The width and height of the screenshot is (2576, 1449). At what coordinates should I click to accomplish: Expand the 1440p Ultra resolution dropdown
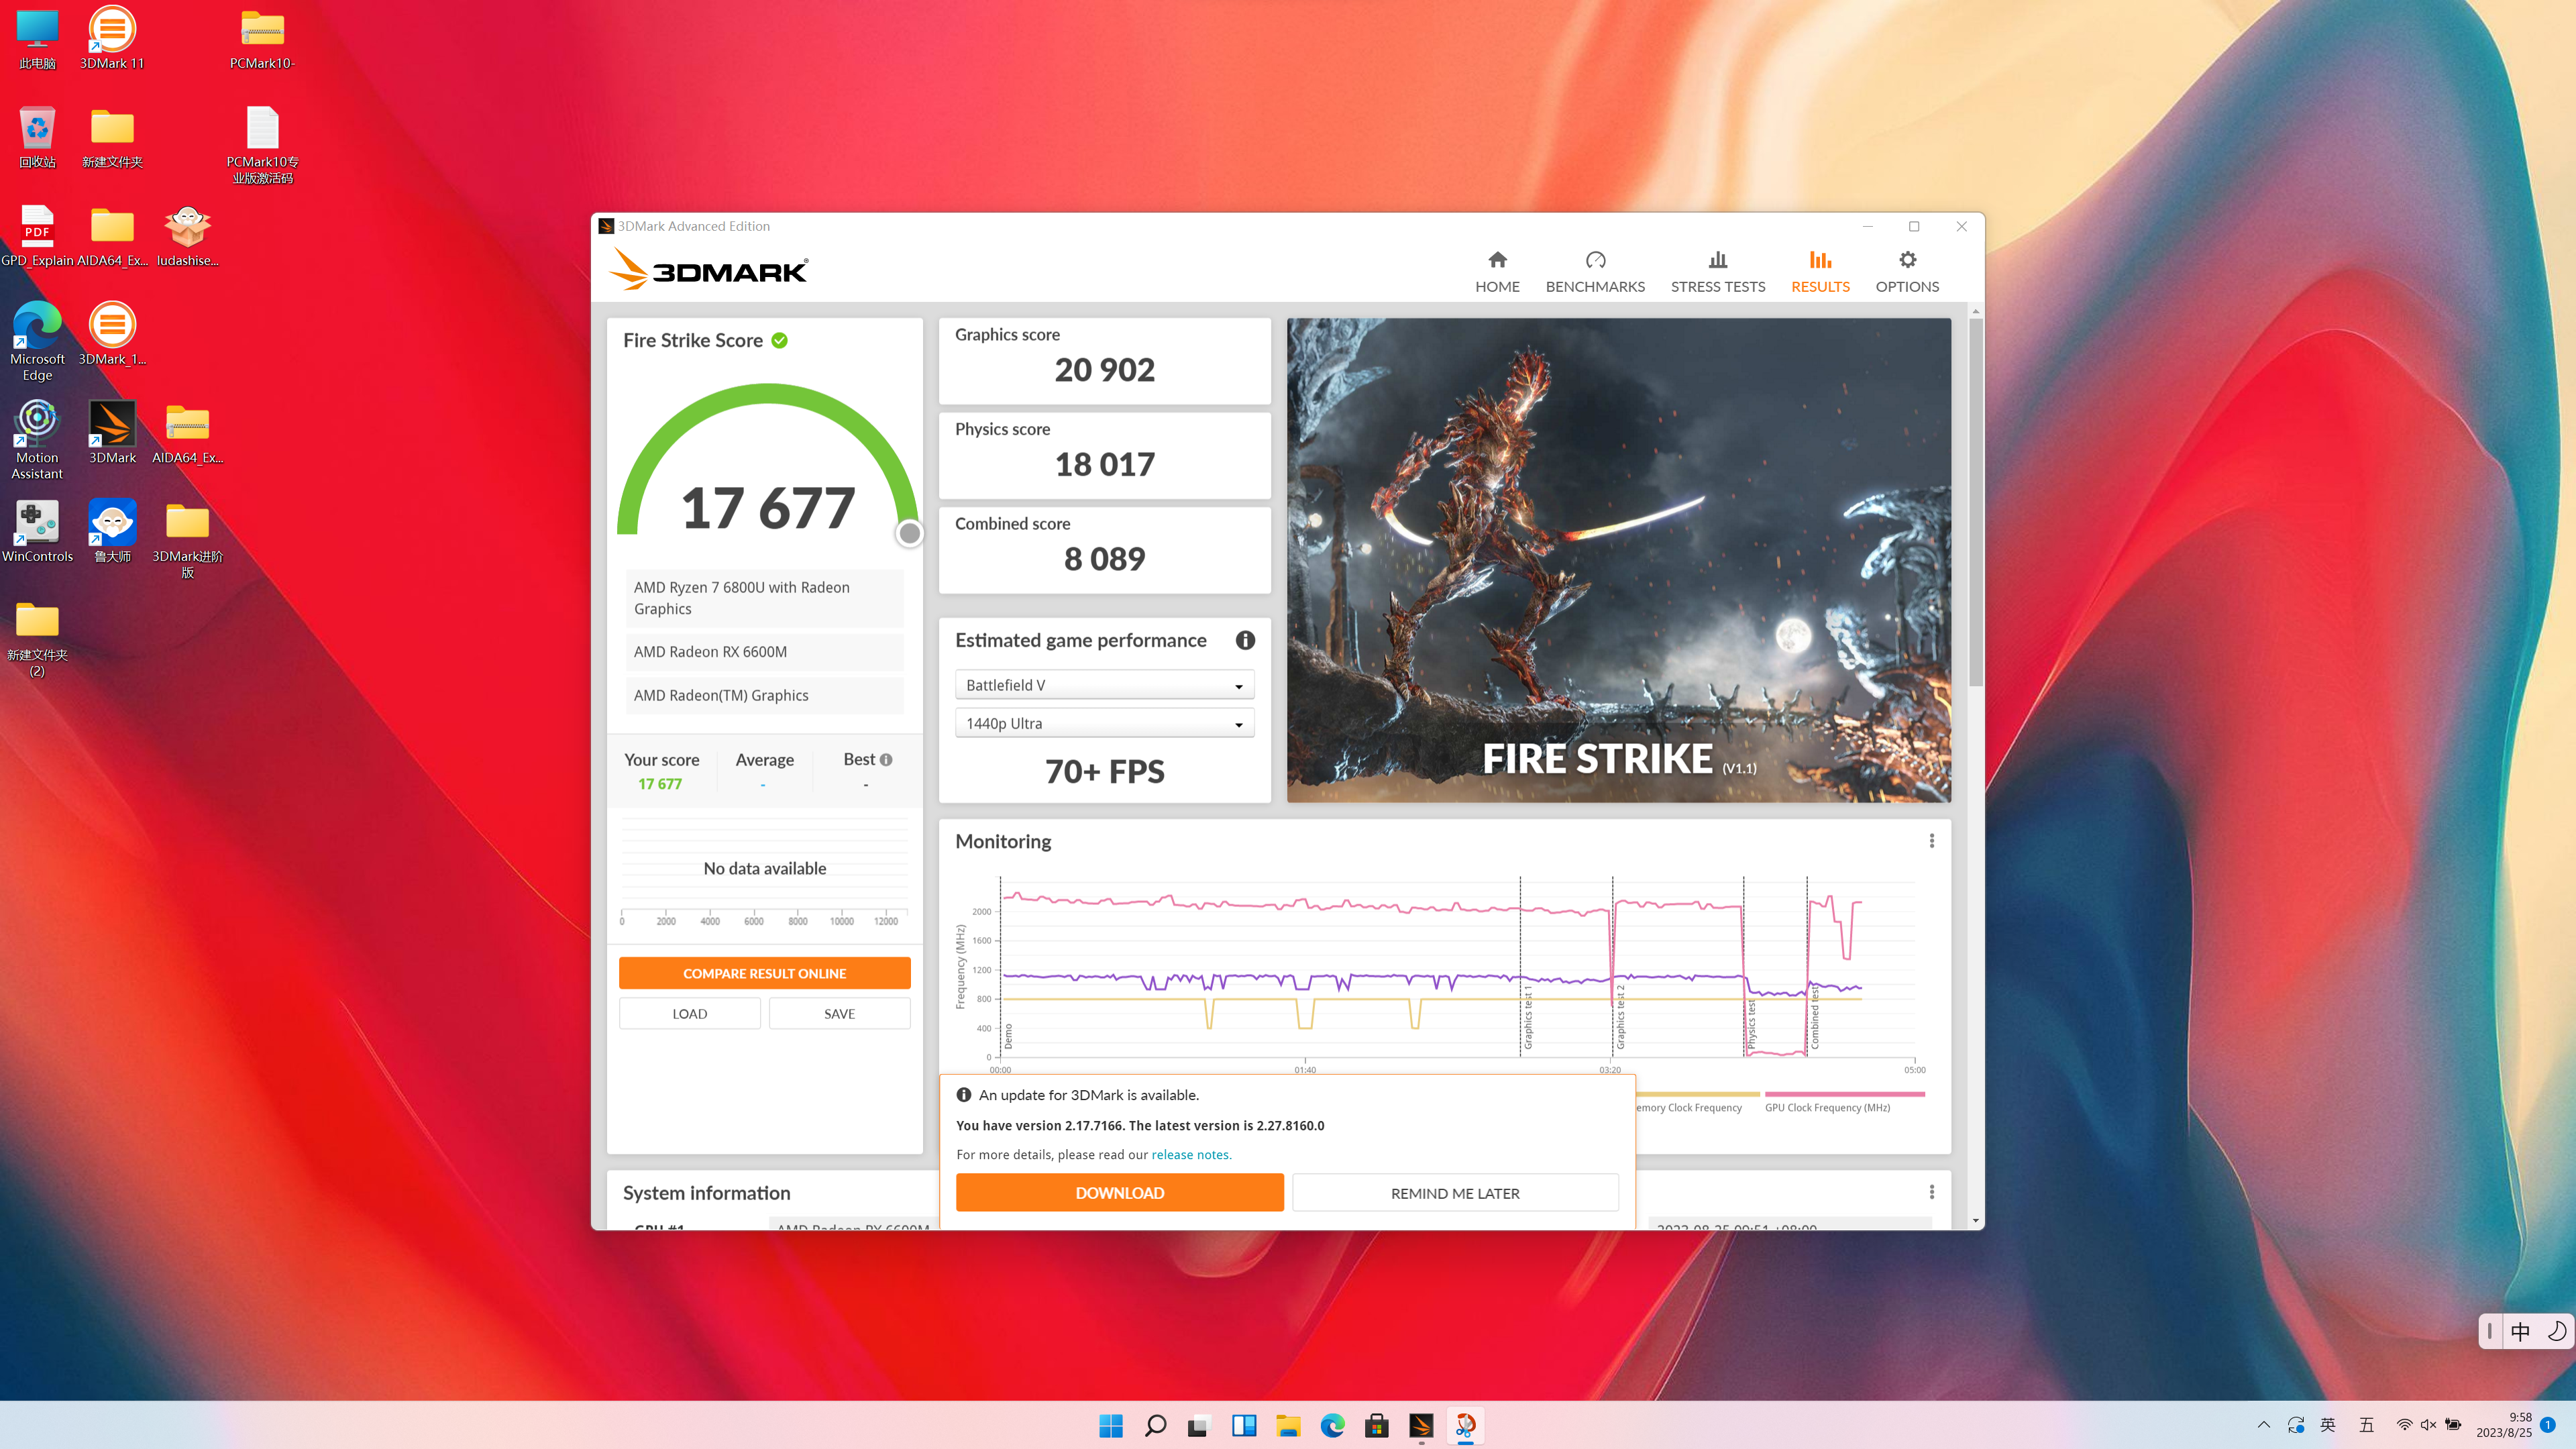[1104, 723]
